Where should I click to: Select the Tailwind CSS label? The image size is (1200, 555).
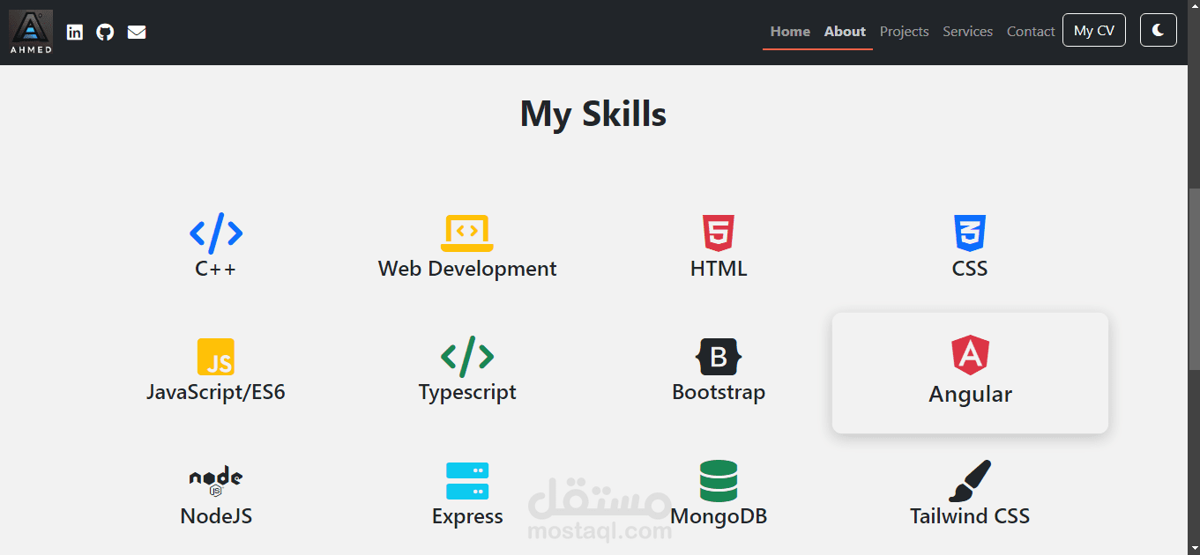tap(970, 515)
